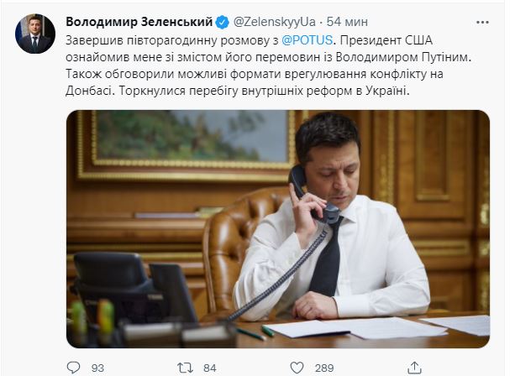
Task: Click the tweet line ending with Путіним
Action: 268,57
